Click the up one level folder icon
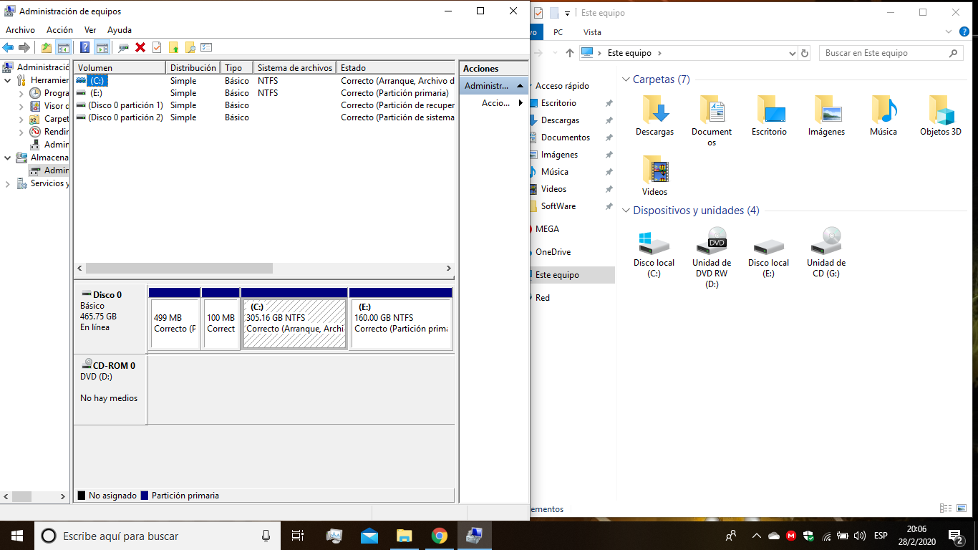 tap(47, 47)
